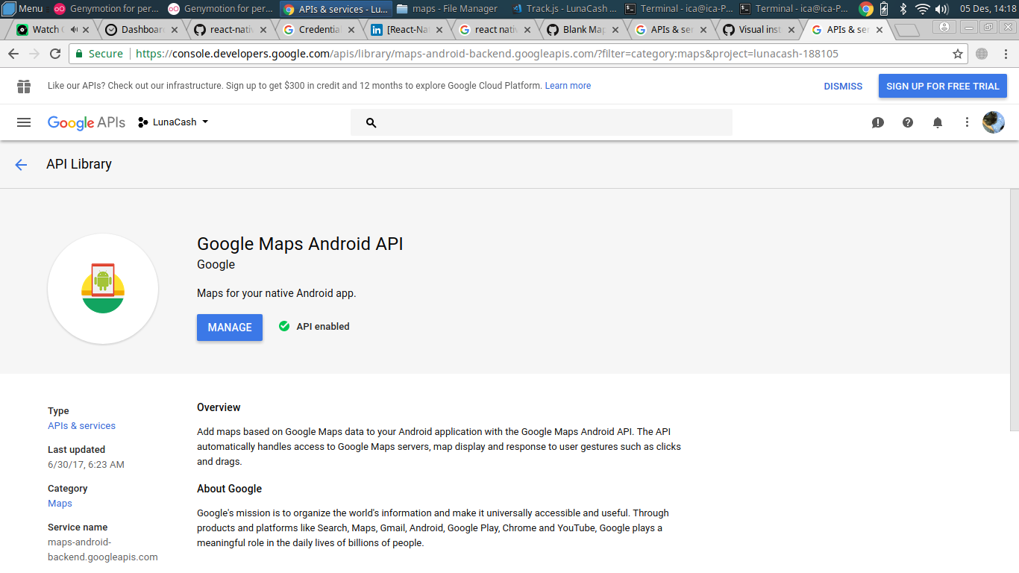Open the first Terminal taskbar window
Image resolution: width=1019 pixels, height=573 pixels.
679,9
